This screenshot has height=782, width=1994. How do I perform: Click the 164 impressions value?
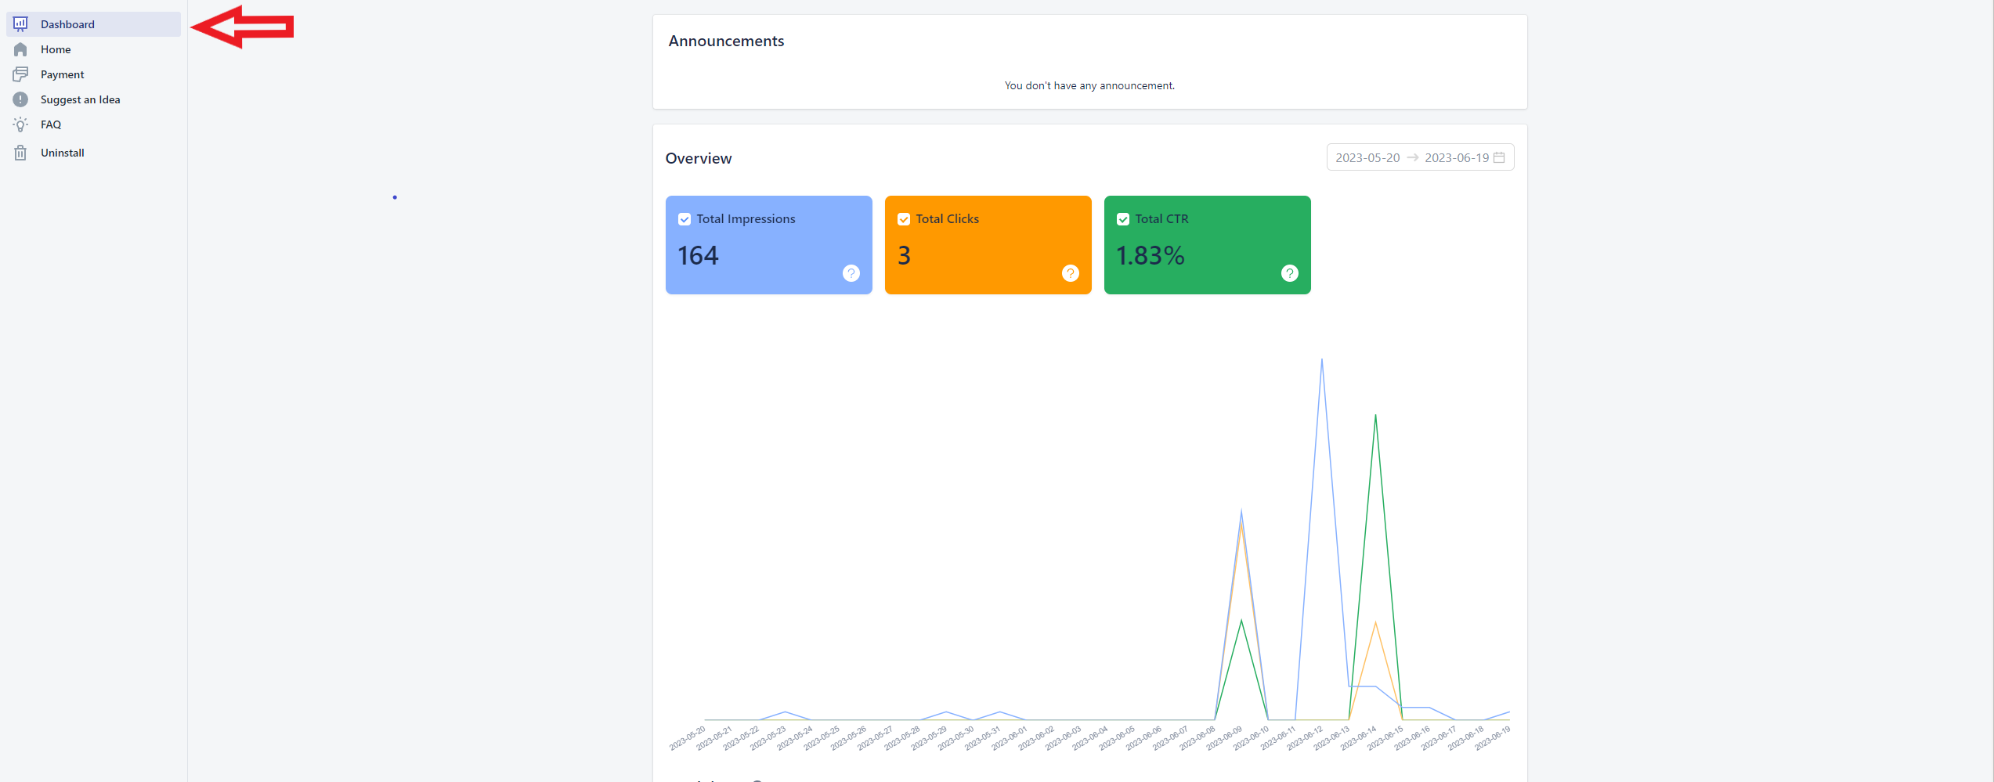click(698, 255)
